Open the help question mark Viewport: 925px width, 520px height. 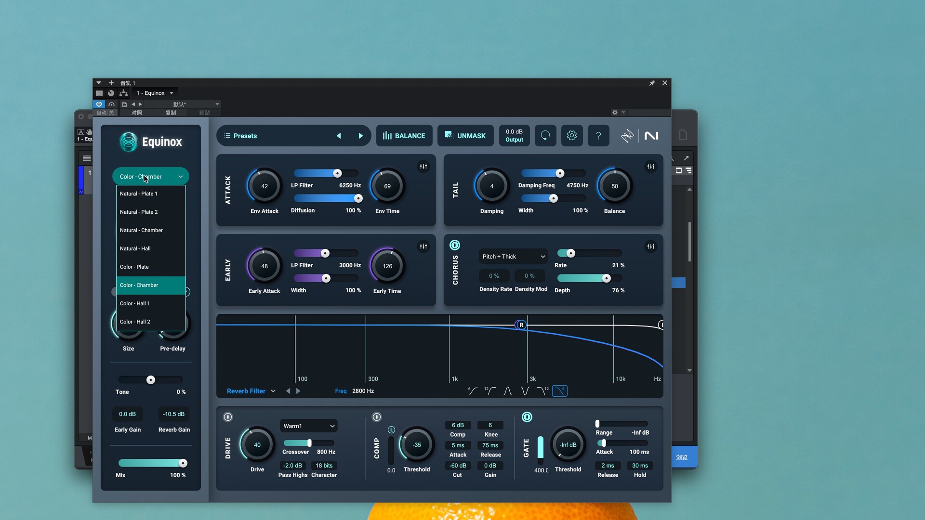tap(598, 136)
